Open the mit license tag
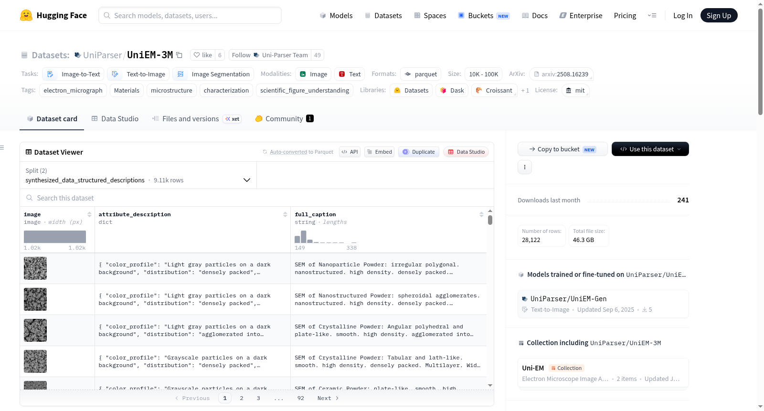The image size is (764, 411). [x=575, y=90]
